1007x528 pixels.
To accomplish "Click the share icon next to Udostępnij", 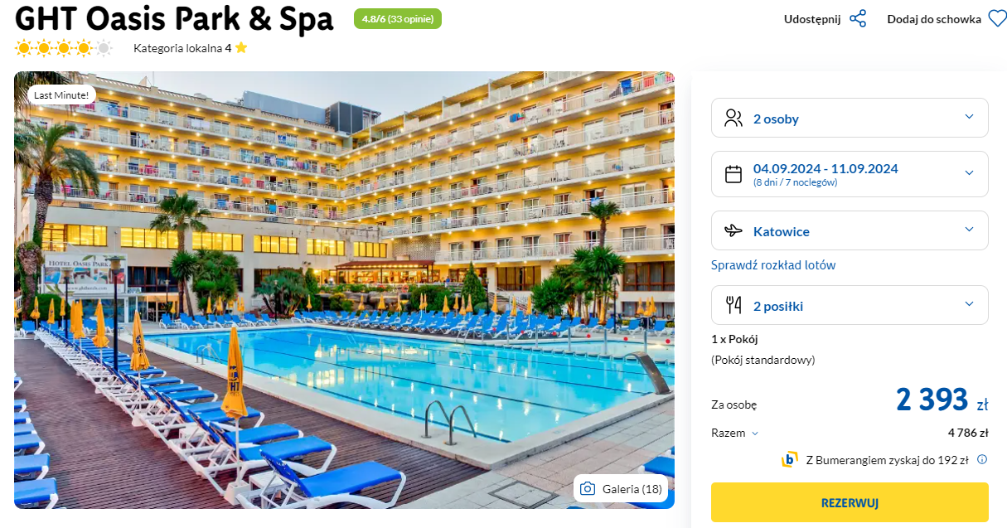I will click(858, 19).
